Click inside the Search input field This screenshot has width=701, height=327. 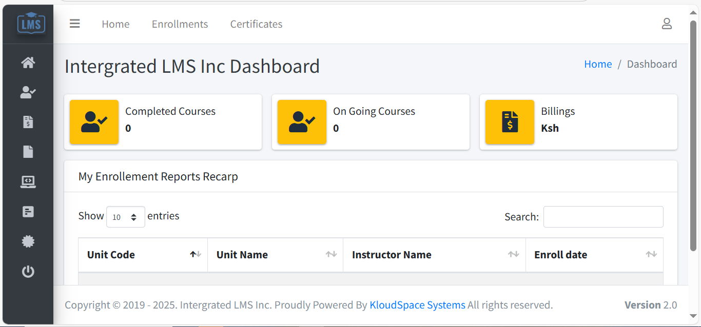pos(603,216)
